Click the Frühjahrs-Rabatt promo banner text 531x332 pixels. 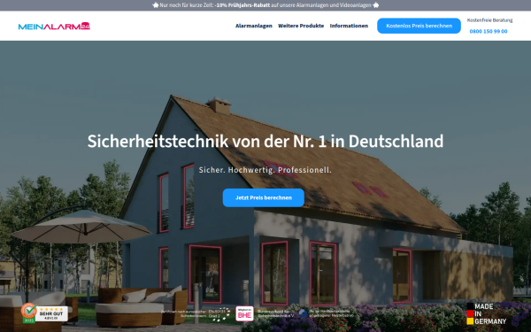click(265, 5)
